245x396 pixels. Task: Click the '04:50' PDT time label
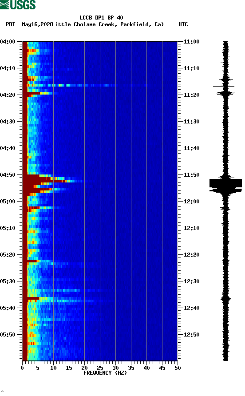[x=8, y=175]
